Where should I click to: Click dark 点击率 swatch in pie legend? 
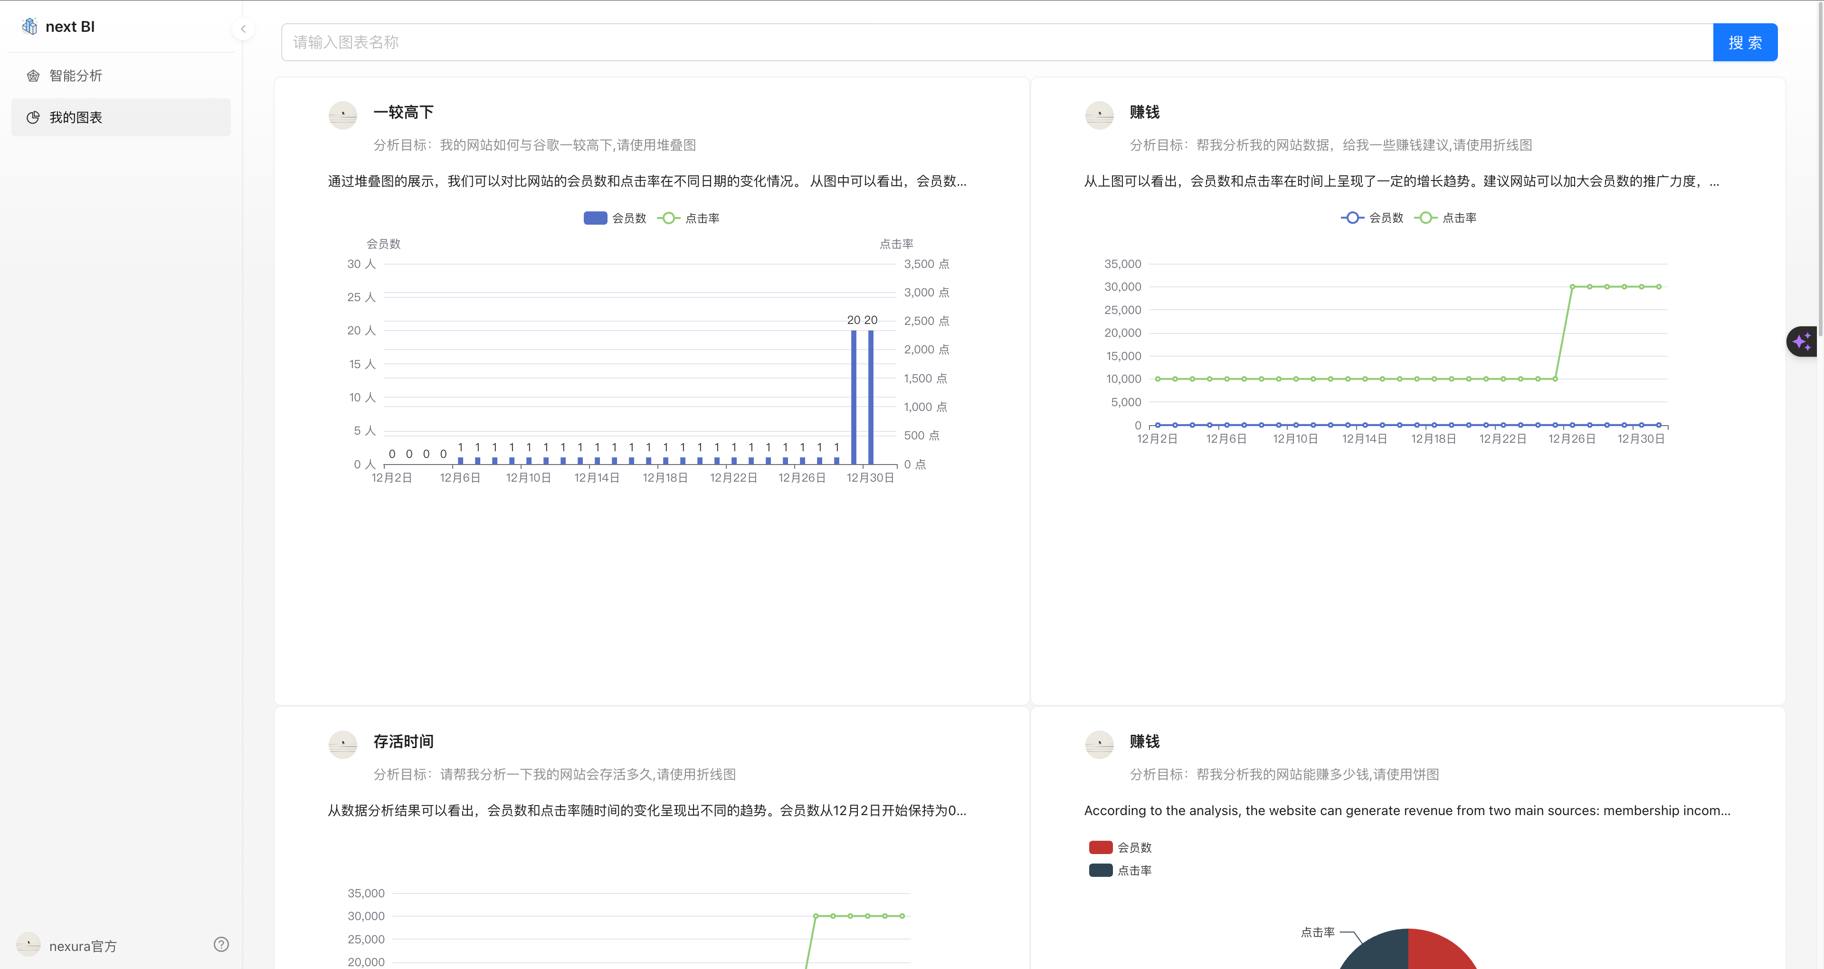(1101, 870)
